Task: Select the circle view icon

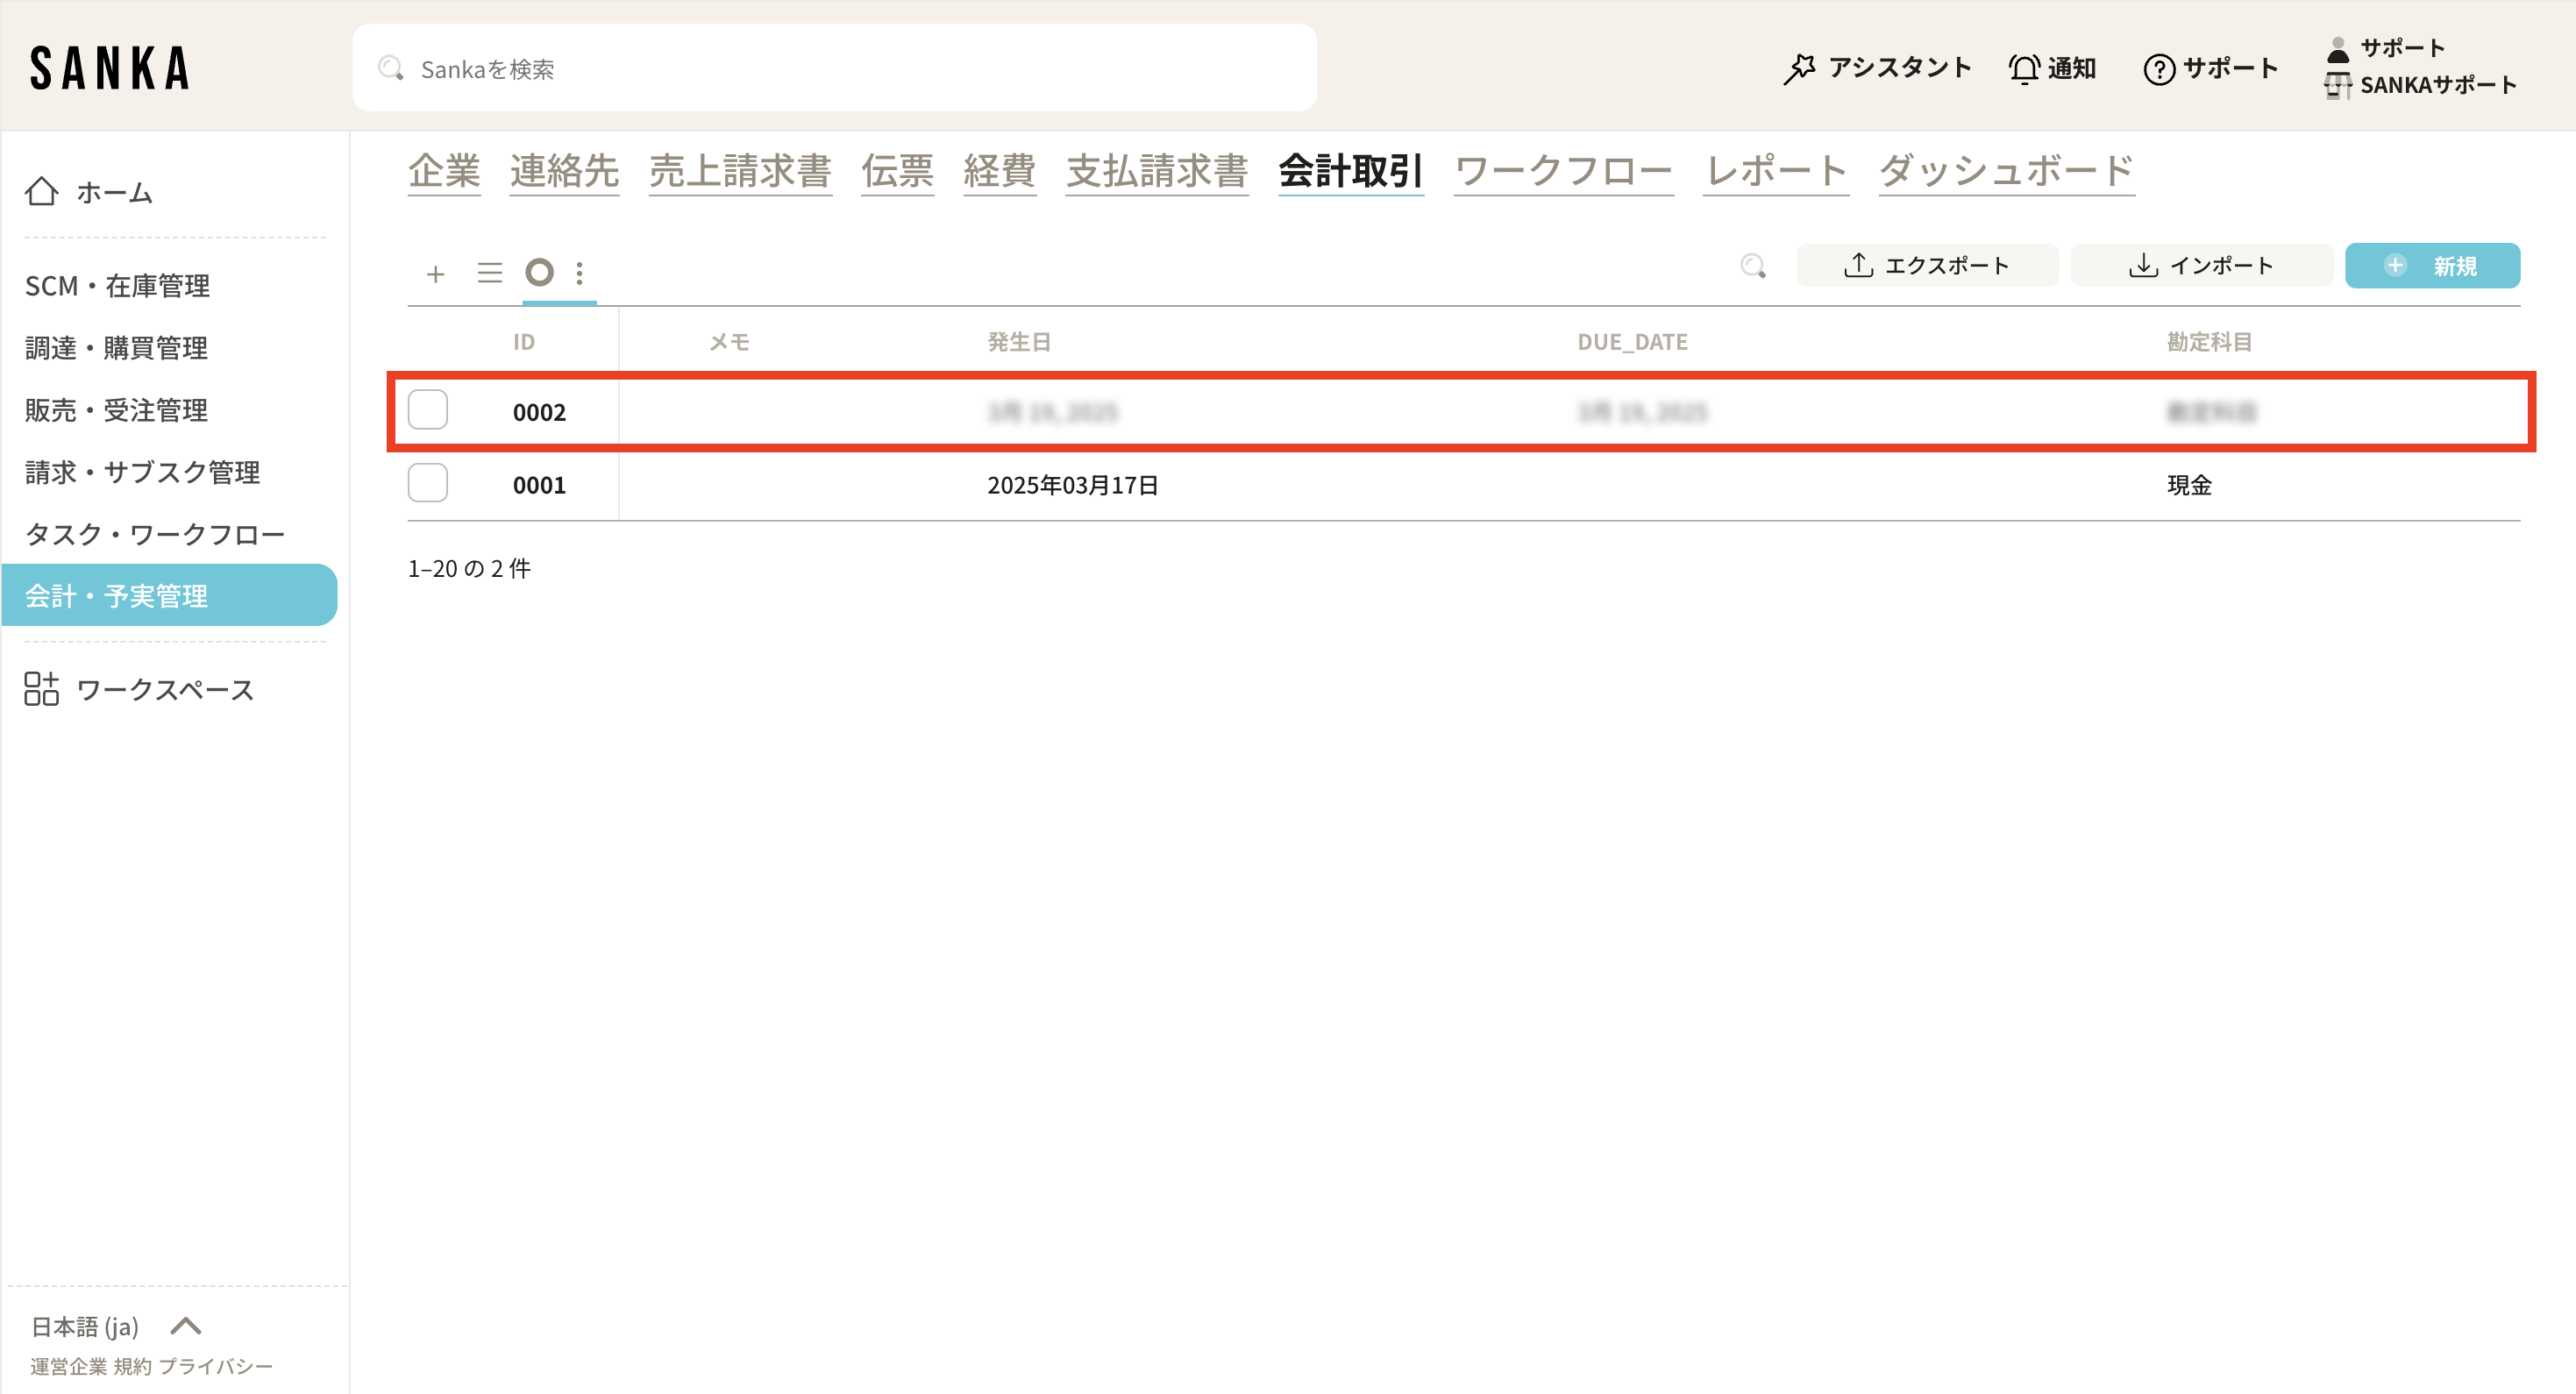Action: pos(539,272)
